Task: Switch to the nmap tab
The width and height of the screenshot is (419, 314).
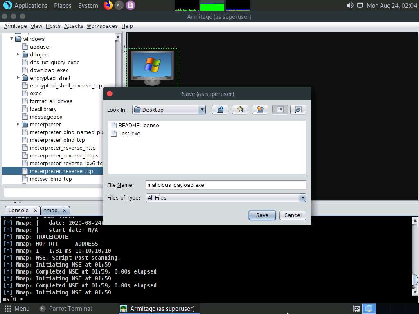Action: (x=50, y=211)
